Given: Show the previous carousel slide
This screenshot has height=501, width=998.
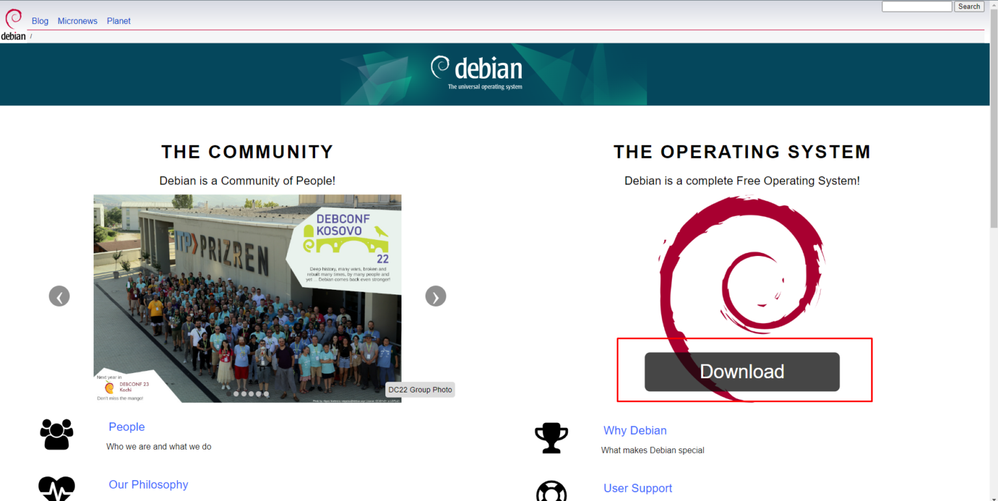Looking at the screenshot, I should pyautogui.click(x=59, y=296).
